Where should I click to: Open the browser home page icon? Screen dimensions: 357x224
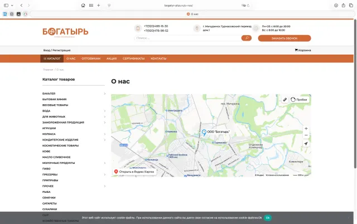pos(83,5)
